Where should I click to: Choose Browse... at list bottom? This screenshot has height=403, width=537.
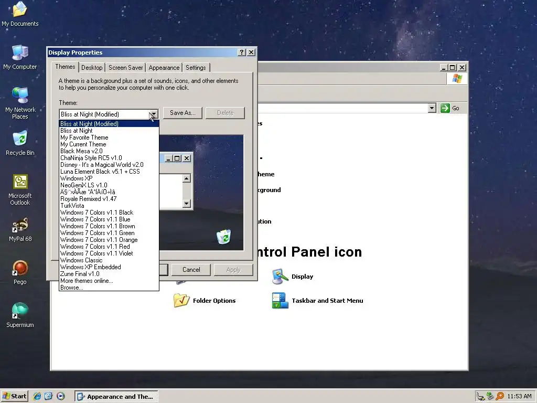(109, 288)
